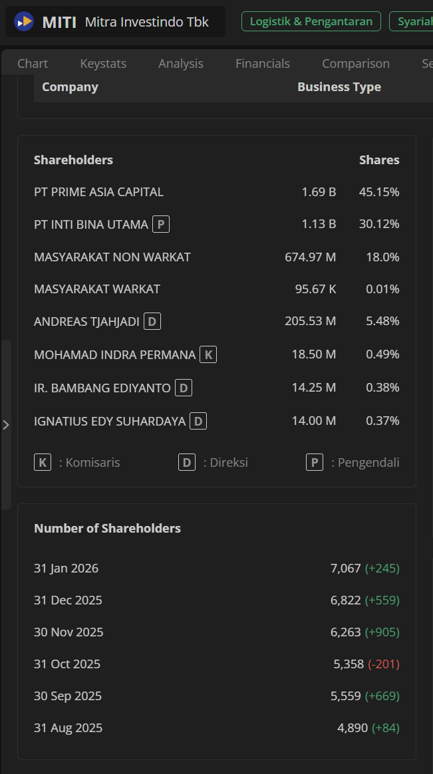Click the D Direksi legend icon

coord(187,462)
